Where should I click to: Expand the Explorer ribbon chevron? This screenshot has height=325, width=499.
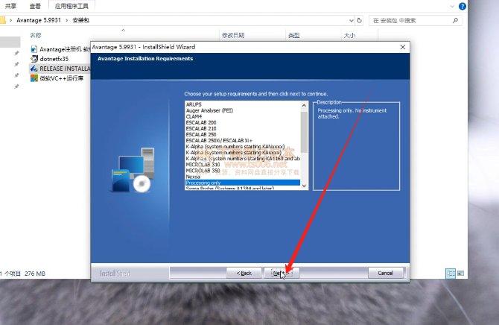pyautogui.click(x=452, y=6)
